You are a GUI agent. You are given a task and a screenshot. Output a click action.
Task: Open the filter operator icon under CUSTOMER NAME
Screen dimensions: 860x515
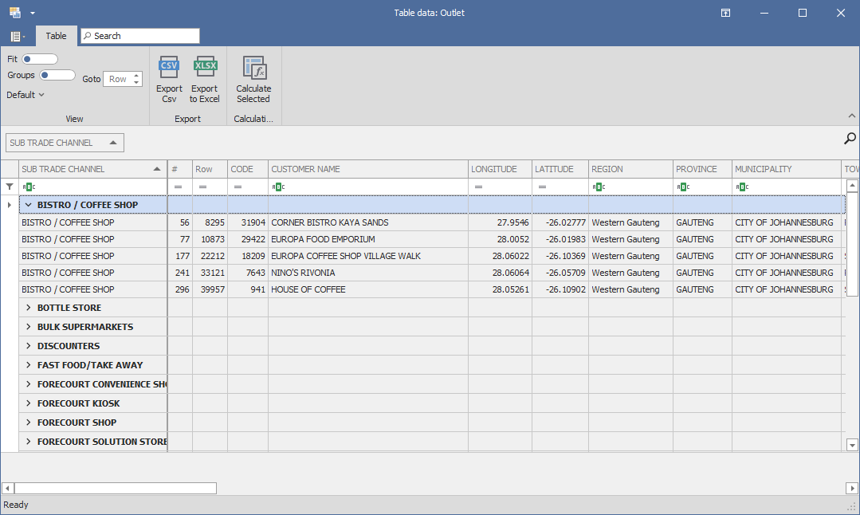point(277,187)
